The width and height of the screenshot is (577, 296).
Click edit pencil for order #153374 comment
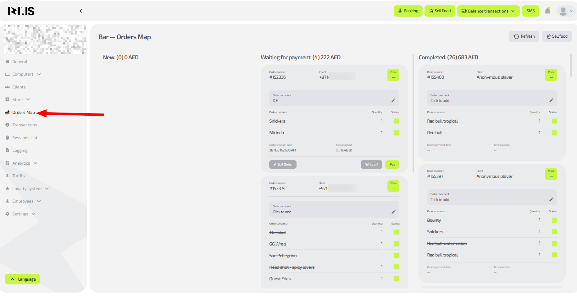(393, 212)
